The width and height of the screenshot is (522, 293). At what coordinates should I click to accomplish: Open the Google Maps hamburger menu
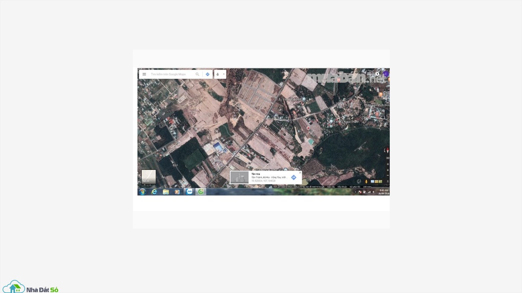(x=144, y=74)
